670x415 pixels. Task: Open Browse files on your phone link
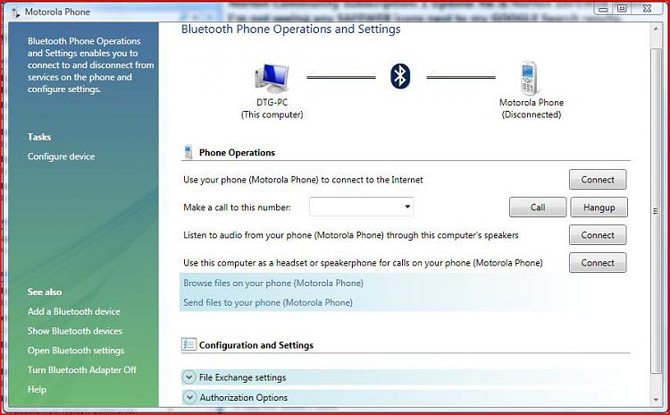tap(273, 284)
